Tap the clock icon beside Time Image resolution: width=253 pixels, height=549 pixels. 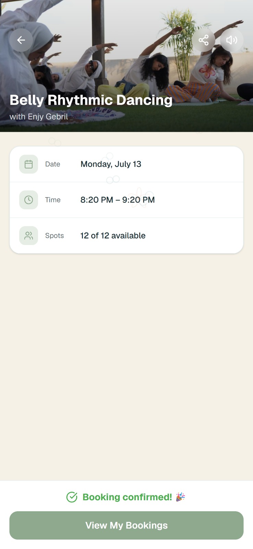point(28,200)
